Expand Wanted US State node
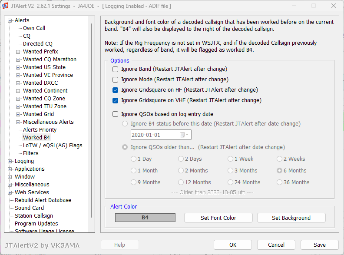 click(x=18, y=67)
